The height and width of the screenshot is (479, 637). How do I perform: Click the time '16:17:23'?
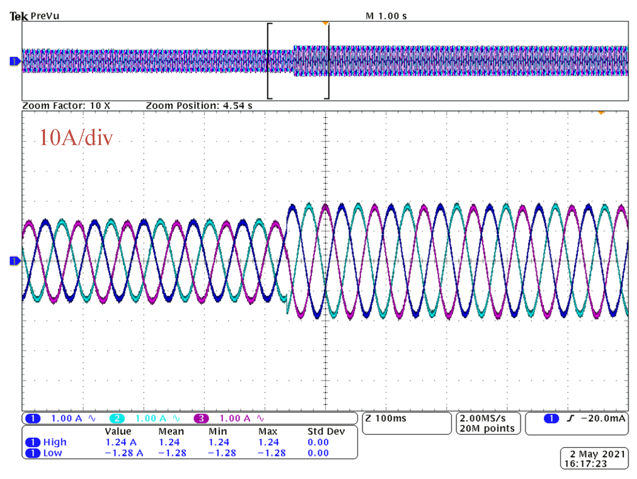point(586,464)
